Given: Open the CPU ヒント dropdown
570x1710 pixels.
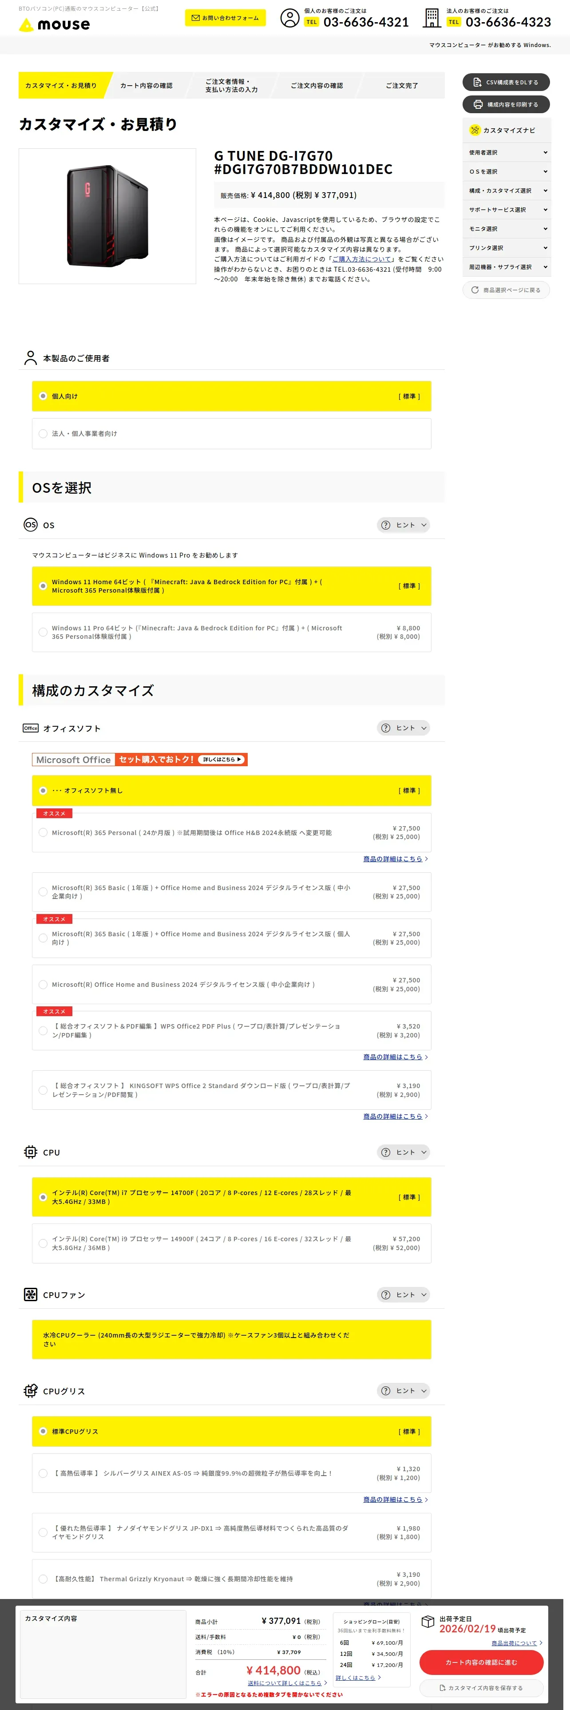Looking at the screenshot, I should [404, 1152].
